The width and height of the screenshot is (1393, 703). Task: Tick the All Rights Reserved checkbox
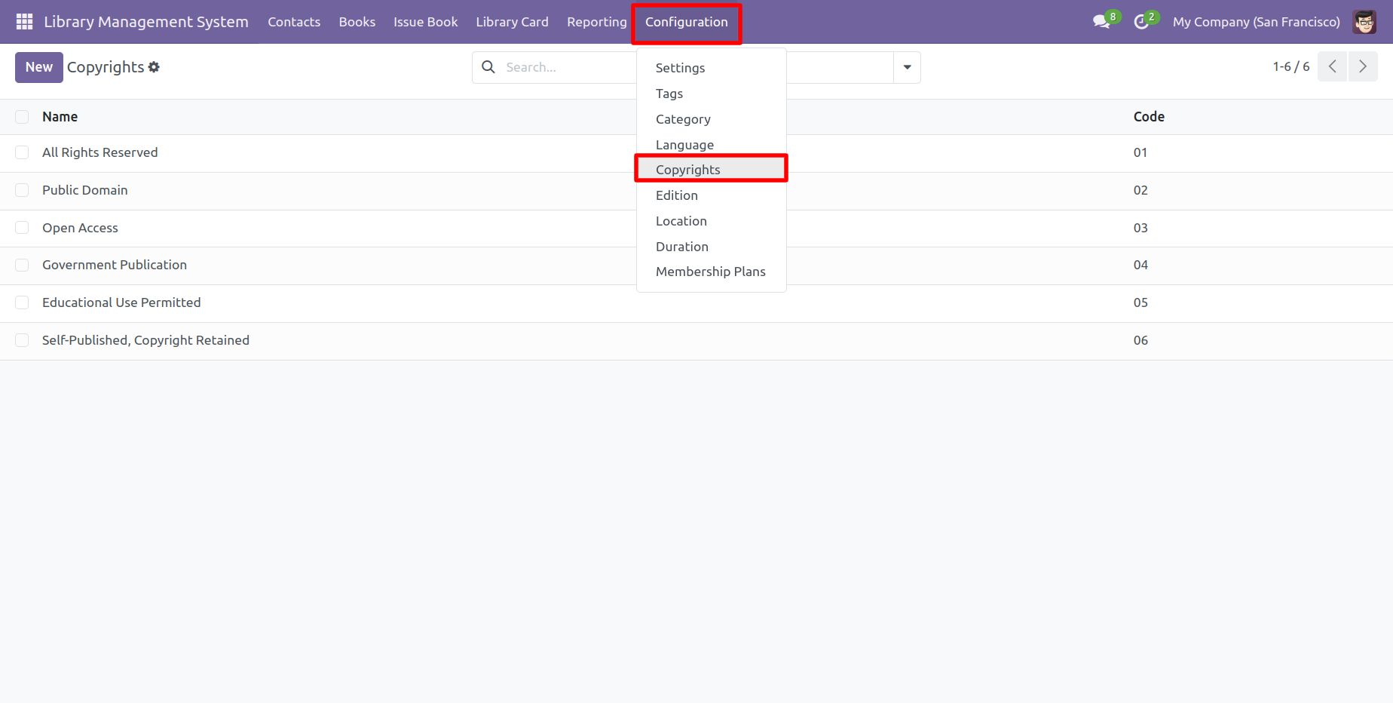[x=22, y=153]
